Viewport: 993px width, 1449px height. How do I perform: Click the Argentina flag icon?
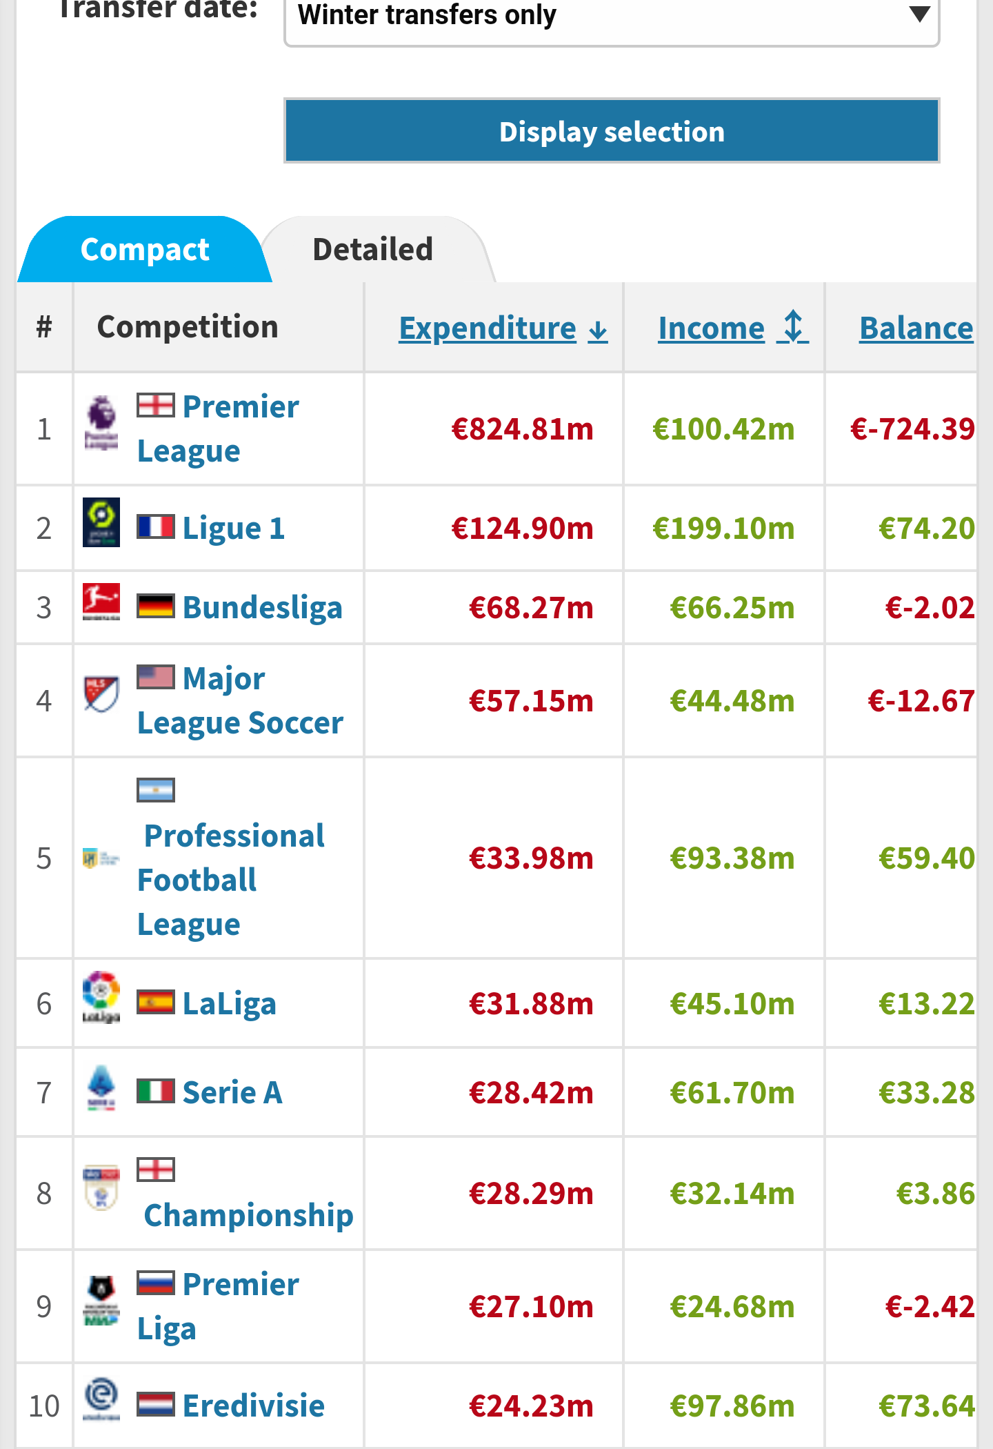(x=156, y=791)
